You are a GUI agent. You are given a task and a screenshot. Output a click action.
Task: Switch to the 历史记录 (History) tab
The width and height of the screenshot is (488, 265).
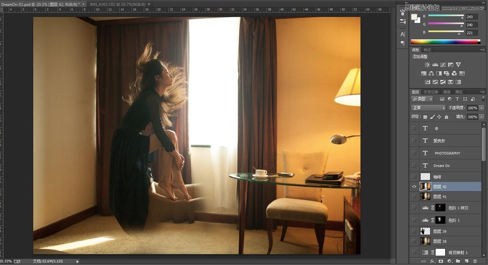point(431,92)
